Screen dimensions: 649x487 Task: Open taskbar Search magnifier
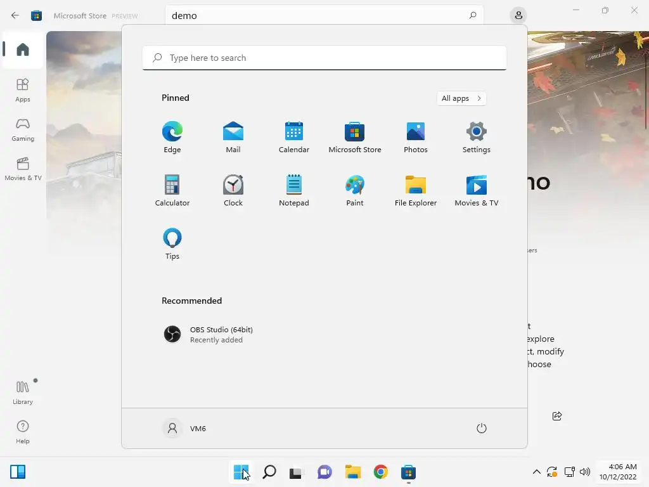pos(269,472)
